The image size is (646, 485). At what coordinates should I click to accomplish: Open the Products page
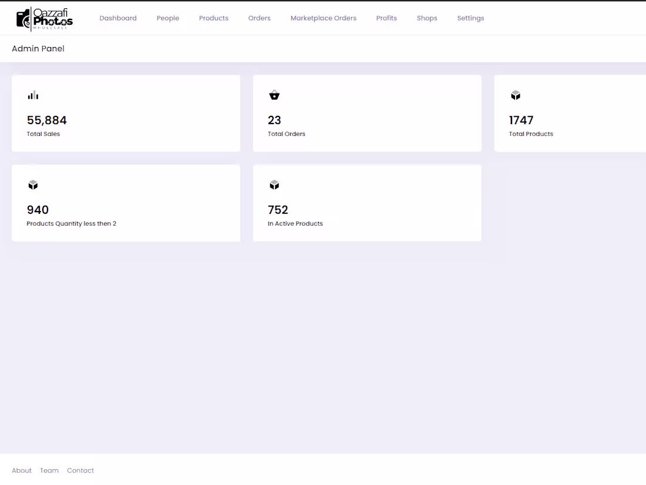(x=213, y=18)
